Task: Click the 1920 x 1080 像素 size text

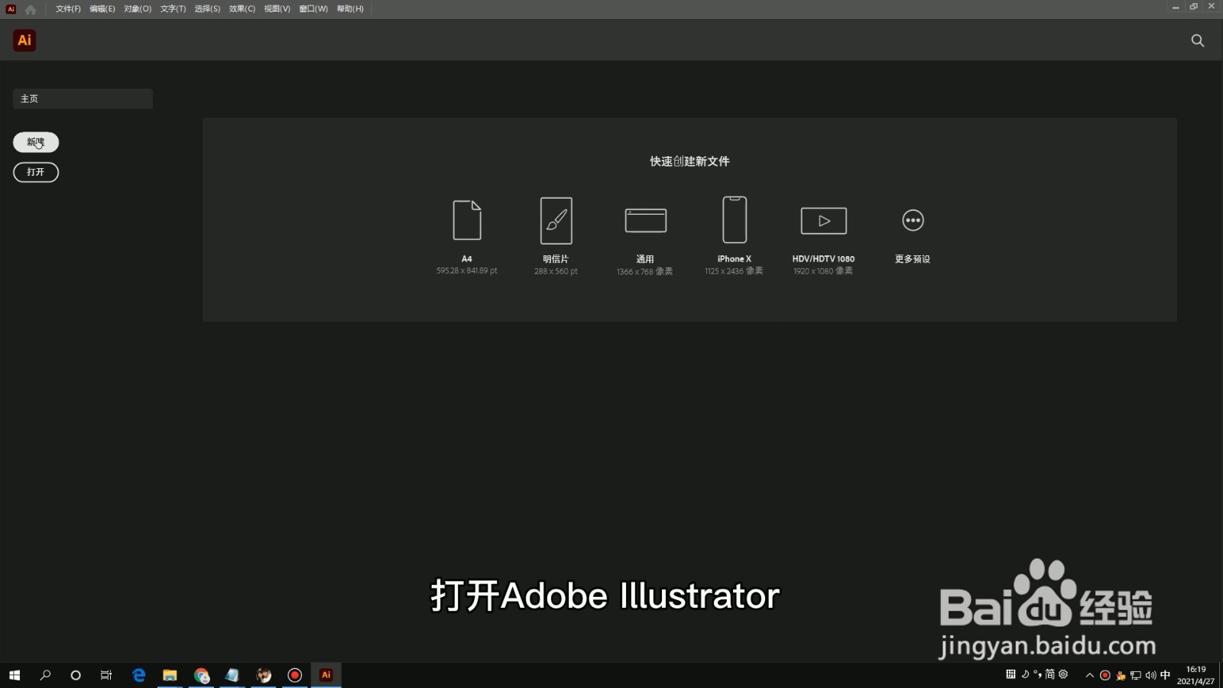Action: [x=823, y=271]
